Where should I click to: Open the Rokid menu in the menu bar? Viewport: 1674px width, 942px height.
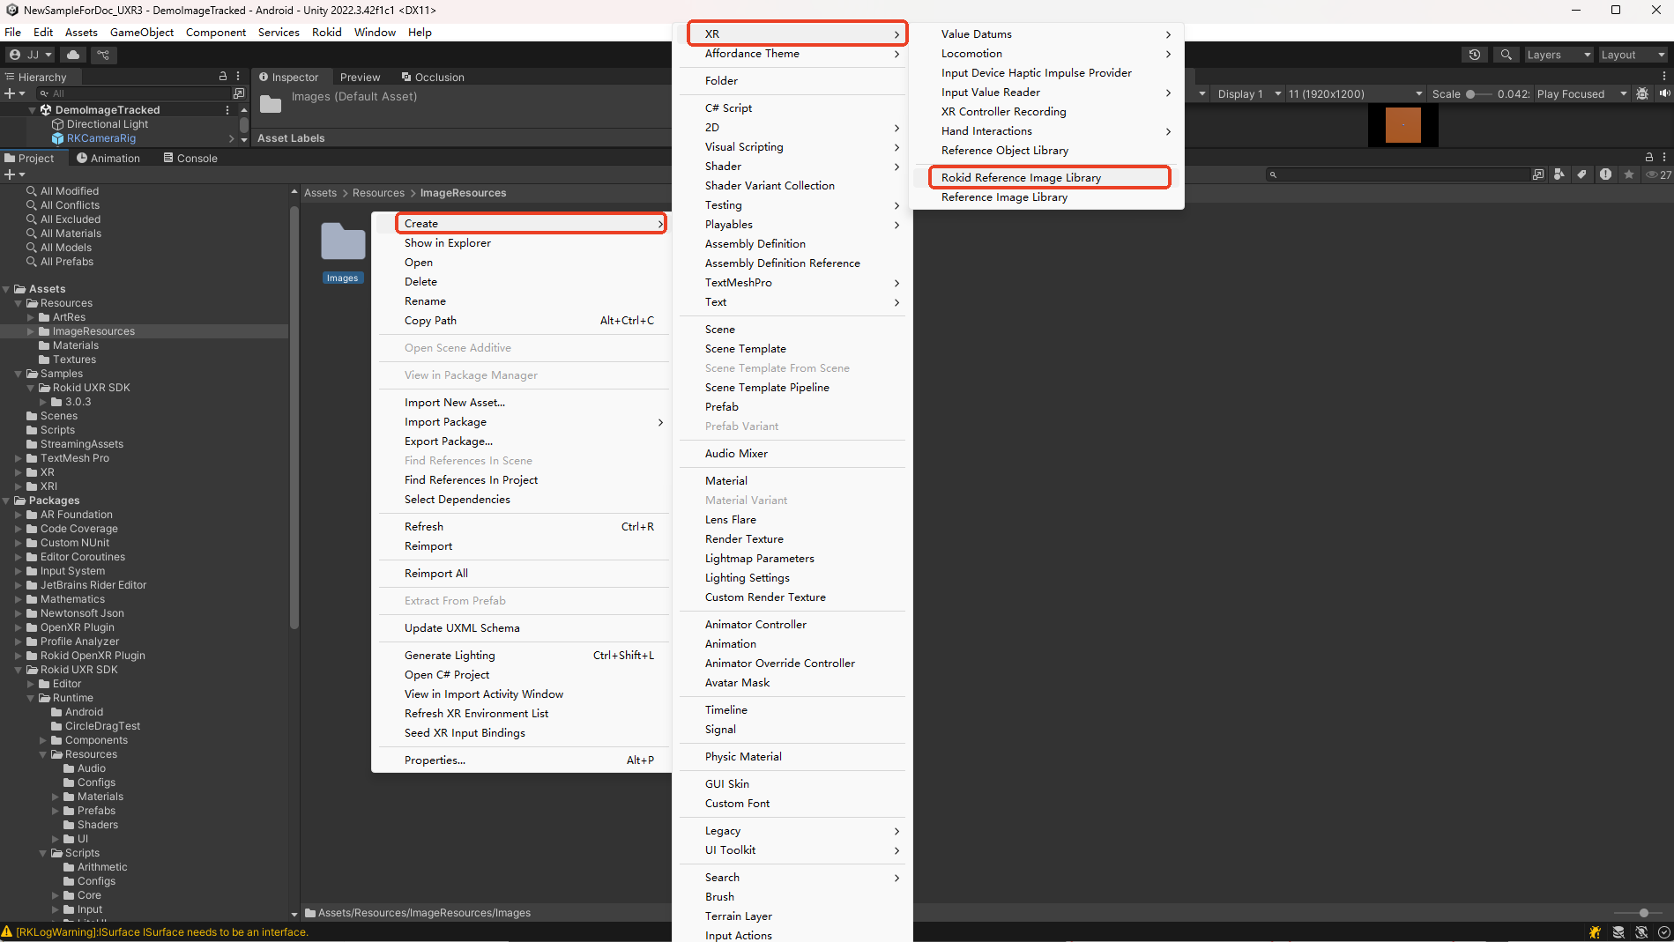(326, 32)
